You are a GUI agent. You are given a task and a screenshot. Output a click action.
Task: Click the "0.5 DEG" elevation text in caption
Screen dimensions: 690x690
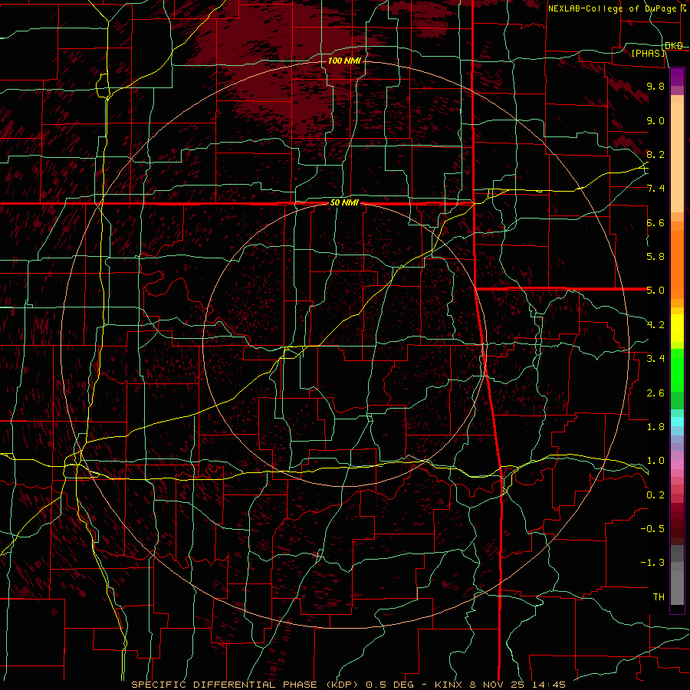pyautogui.click(x=389, y=685)
